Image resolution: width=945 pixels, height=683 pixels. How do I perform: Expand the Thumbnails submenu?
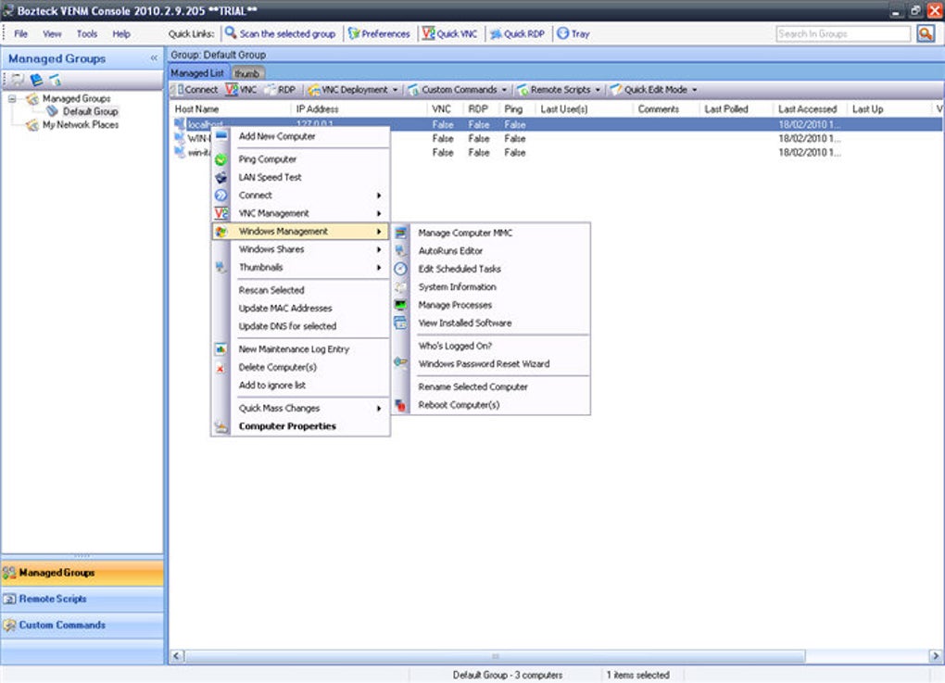[379, 268]
